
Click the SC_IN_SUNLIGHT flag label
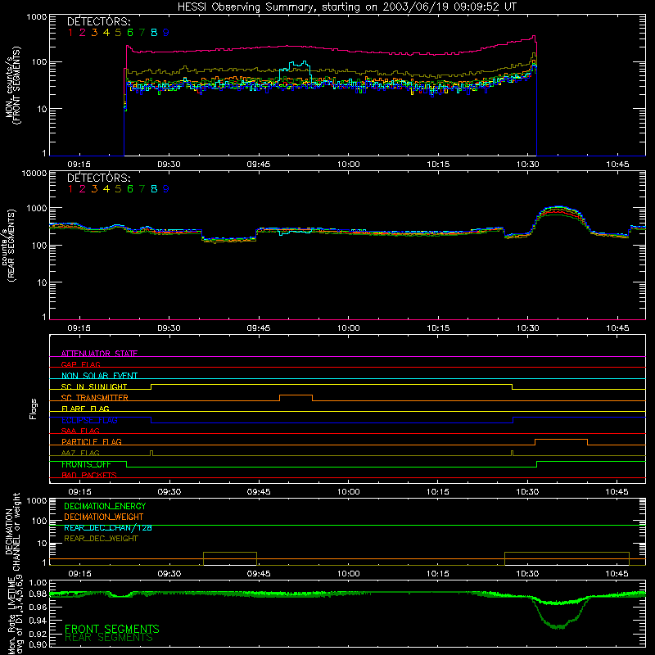tap(94, 386)
